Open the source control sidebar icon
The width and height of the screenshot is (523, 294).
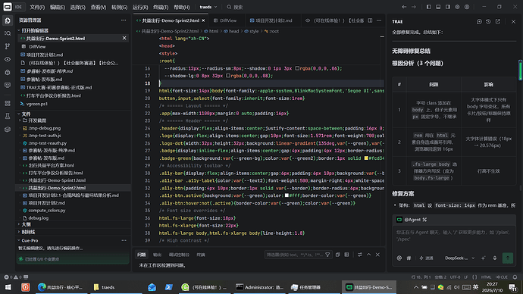pyautogui.click(x=8, y=46)
